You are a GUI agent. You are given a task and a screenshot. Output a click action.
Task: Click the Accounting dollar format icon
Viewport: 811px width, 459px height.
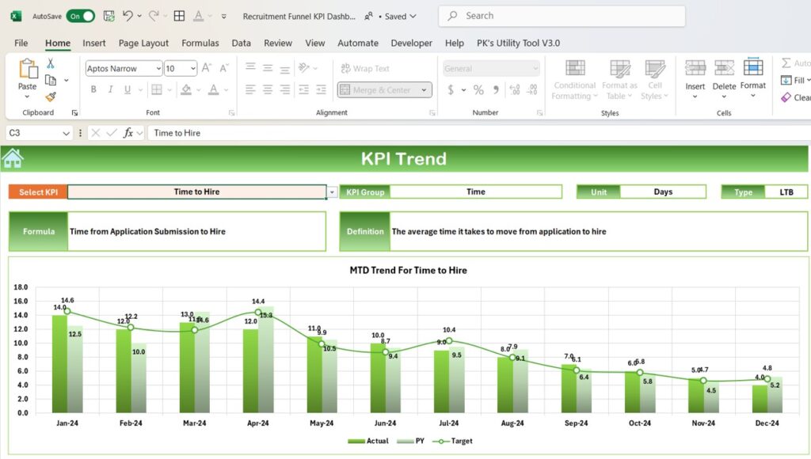pyautogui.click(x=451, y=90)
